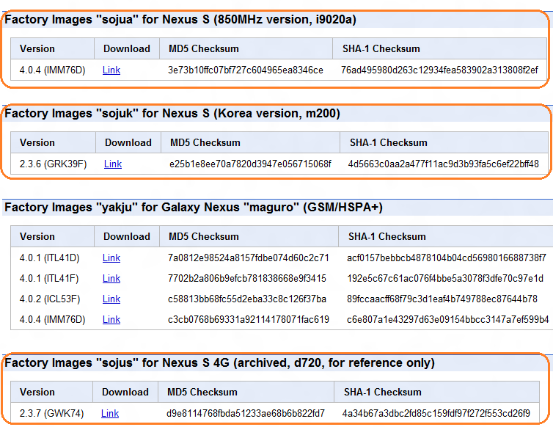Screen dimensions: 553x427
Task: Open the download Link for 4.0.1 (ITL41F)
Action: [x=111, y=278]
